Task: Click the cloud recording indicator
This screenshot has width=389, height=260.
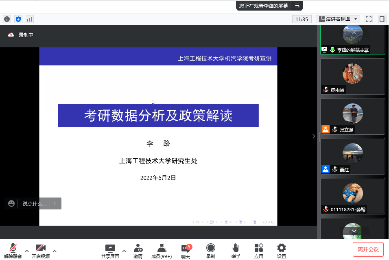Action: [x=11, y=35]
